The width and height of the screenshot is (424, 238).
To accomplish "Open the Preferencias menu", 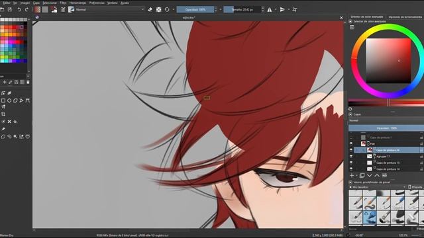I will pos(97,3).
